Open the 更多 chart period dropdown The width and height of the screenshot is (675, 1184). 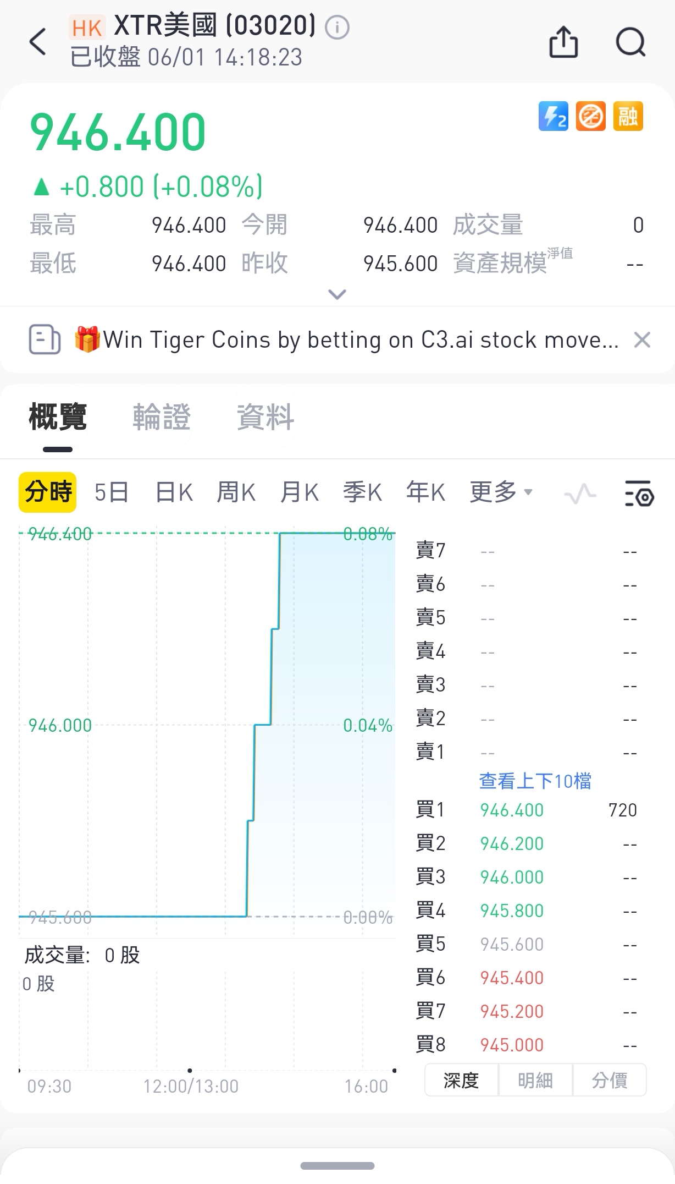tap(501, 492)
